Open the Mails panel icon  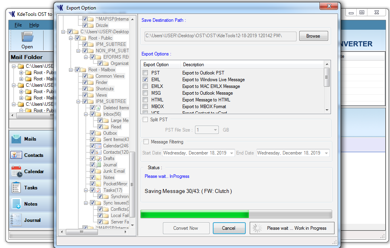(16, 139)
